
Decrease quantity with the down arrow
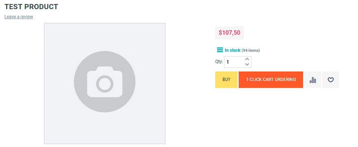[247, 65]
